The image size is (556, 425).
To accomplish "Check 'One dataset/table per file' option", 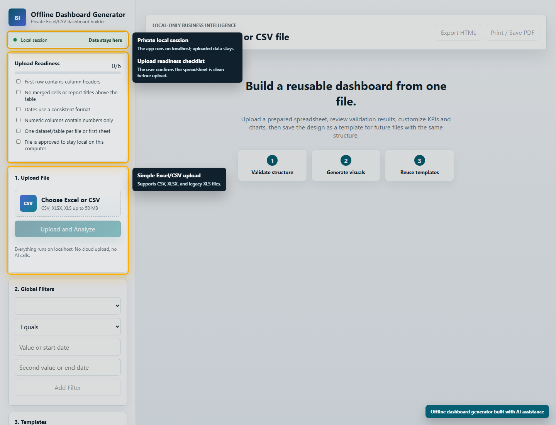I will [18, 131].
